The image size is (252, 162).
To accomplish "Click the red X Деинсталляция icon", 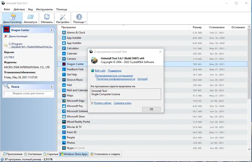I will click(6, 36).
